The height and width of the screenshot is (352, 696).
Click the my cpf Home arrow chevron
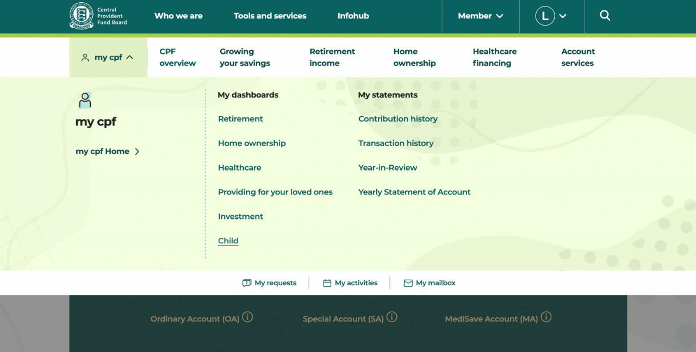click(x=137, y=152)
